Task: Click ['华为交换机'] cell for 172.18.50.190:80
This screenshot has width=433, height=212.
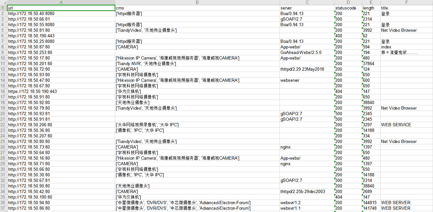Action: pos(197,197)
